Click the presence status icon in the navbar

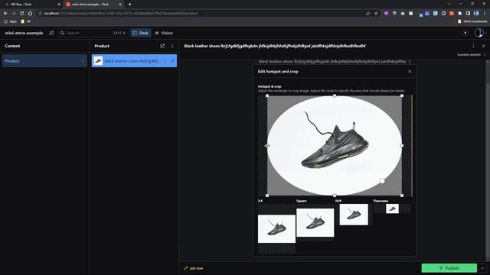click(465, 33)
